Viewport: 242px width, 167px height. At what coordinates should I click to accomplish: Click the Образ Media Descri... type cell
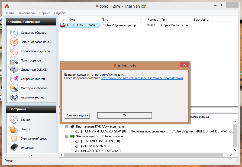tap(176, 25)
